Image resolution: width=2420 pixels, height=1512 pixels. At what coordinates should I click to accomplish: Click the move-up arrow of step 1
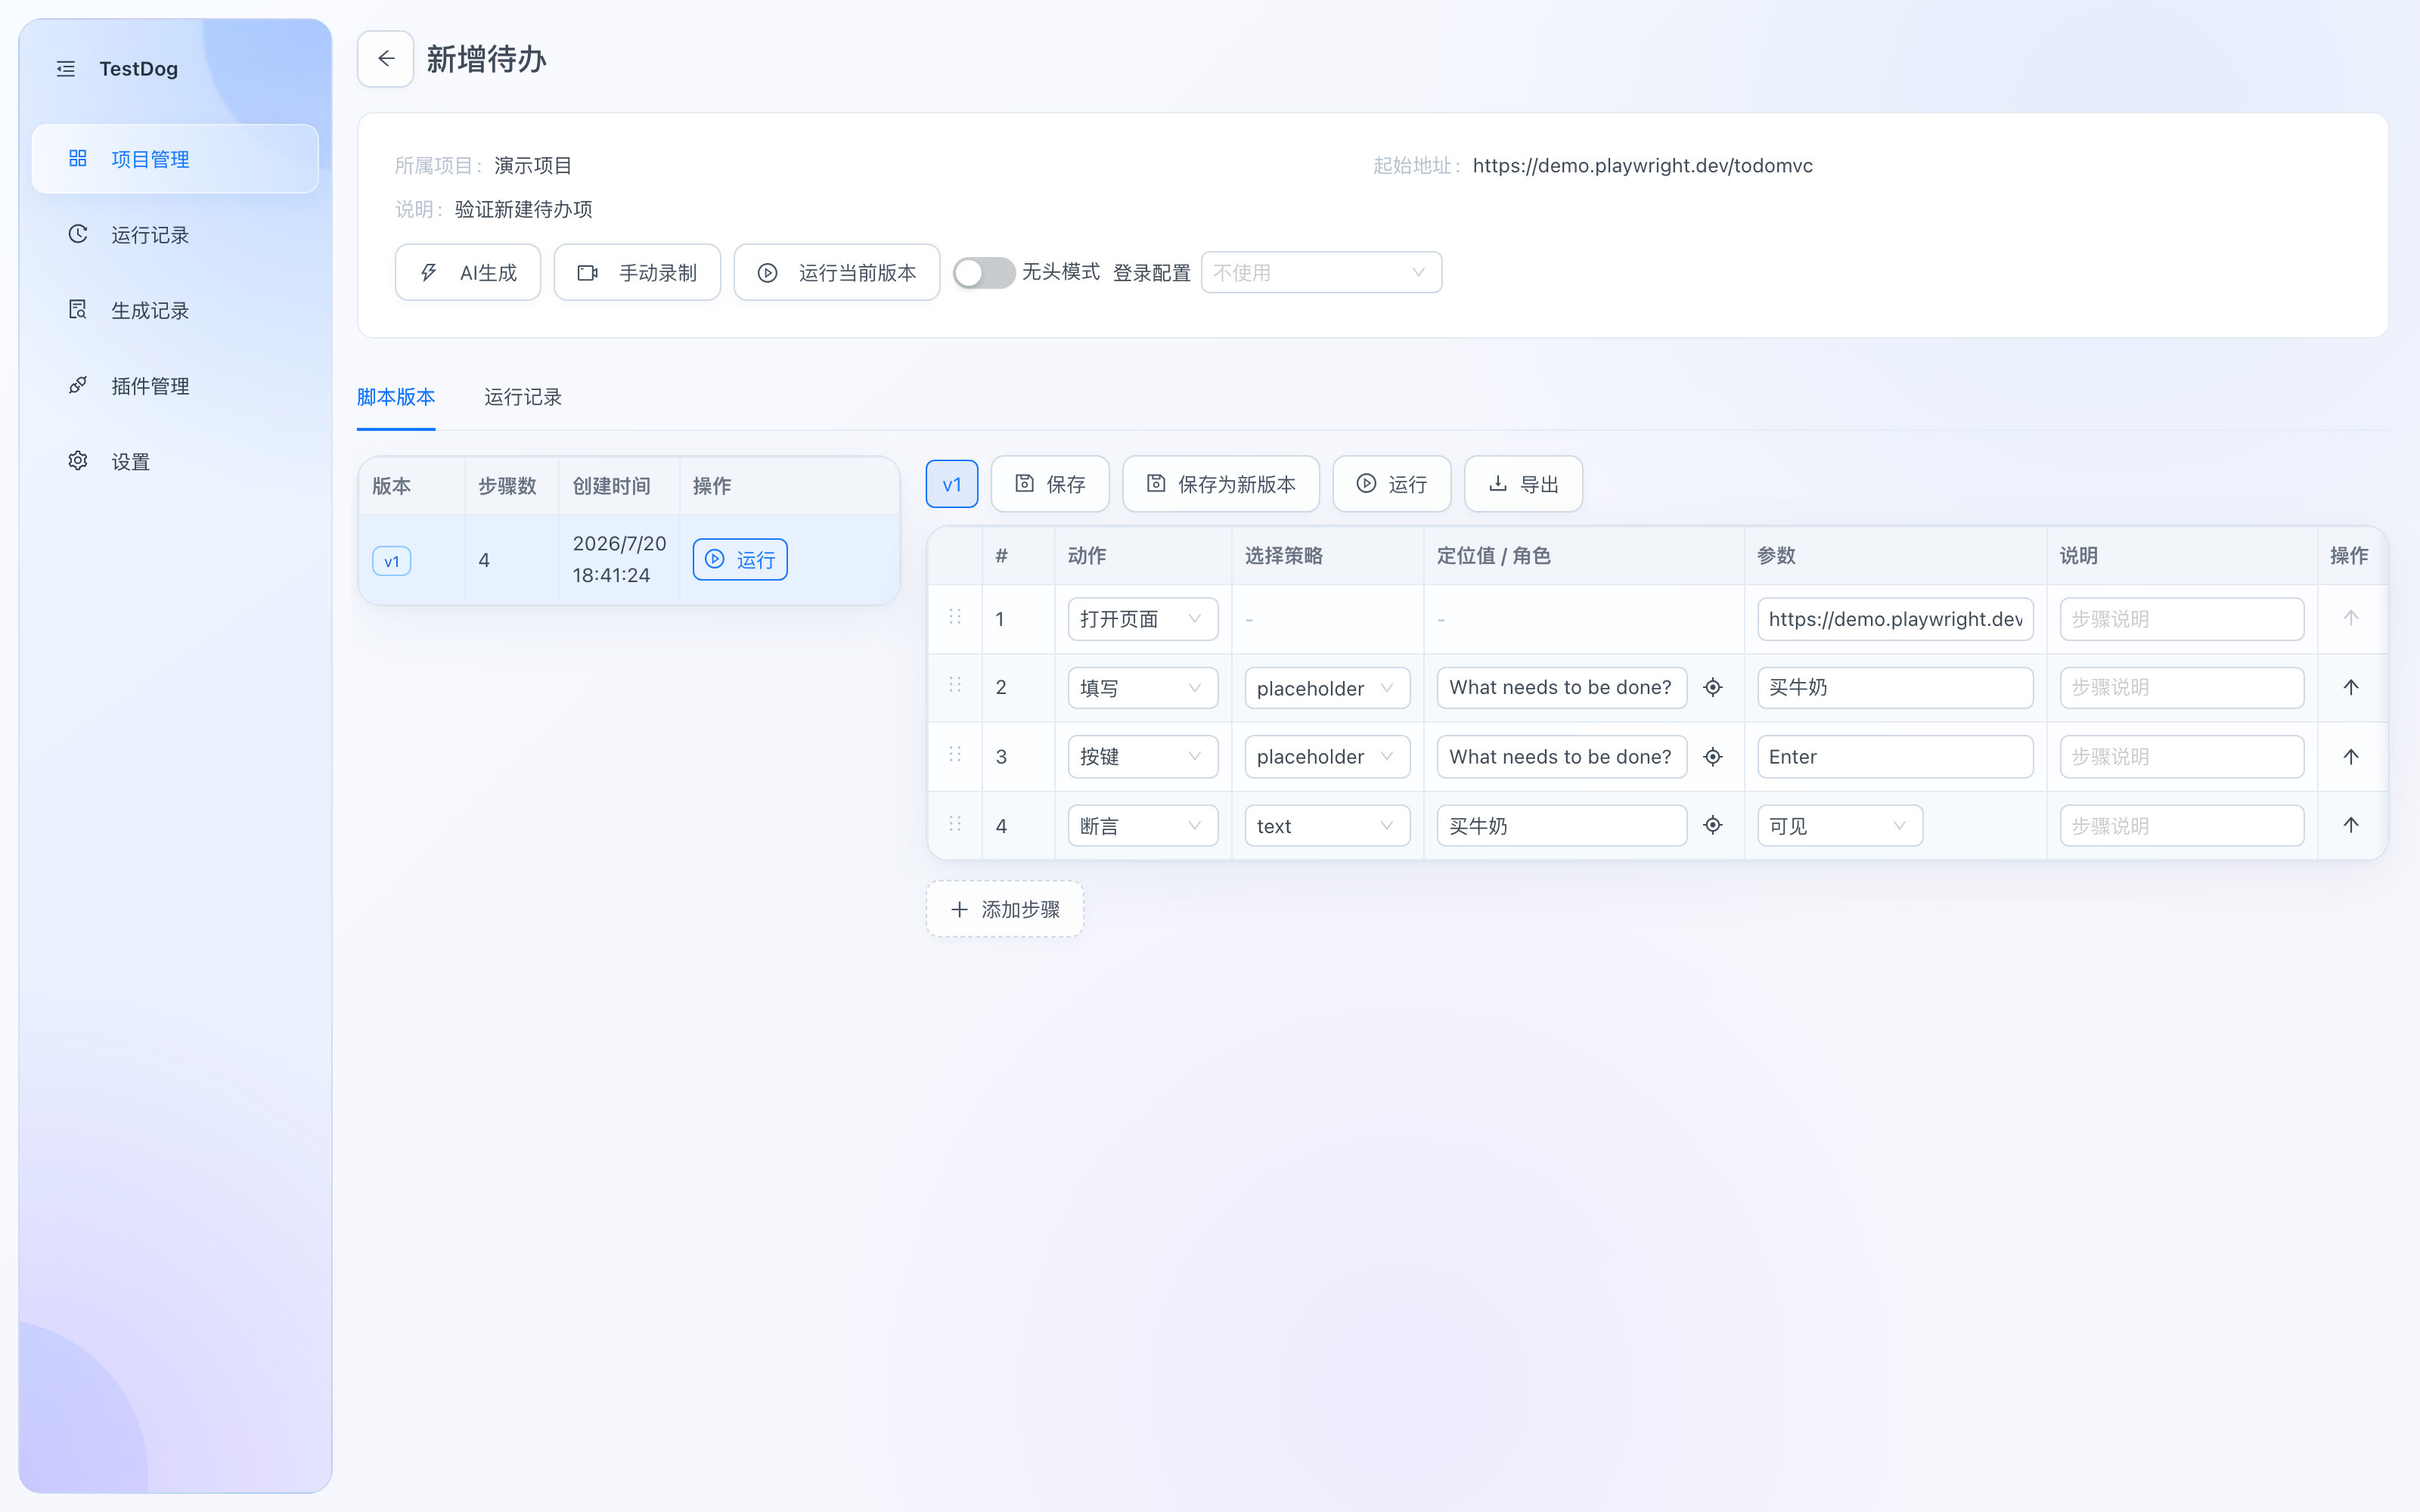2351,618
